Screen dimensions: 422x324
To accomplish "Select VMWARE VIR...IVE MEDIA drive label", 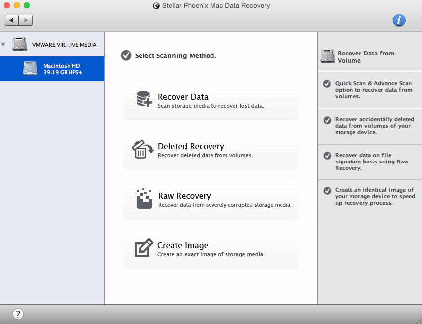I will tap(65, 45).
